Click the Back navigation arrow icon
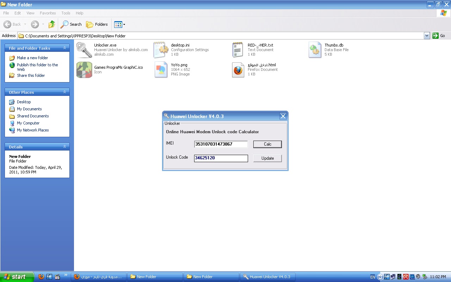 click(x=7, y=24)
